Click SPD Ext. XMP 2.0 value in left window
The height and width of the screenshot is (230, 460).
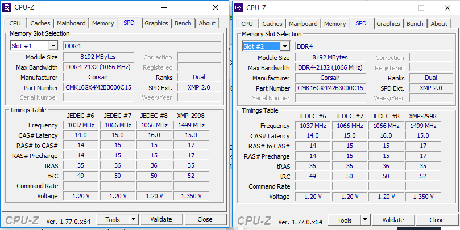(199, 87)
